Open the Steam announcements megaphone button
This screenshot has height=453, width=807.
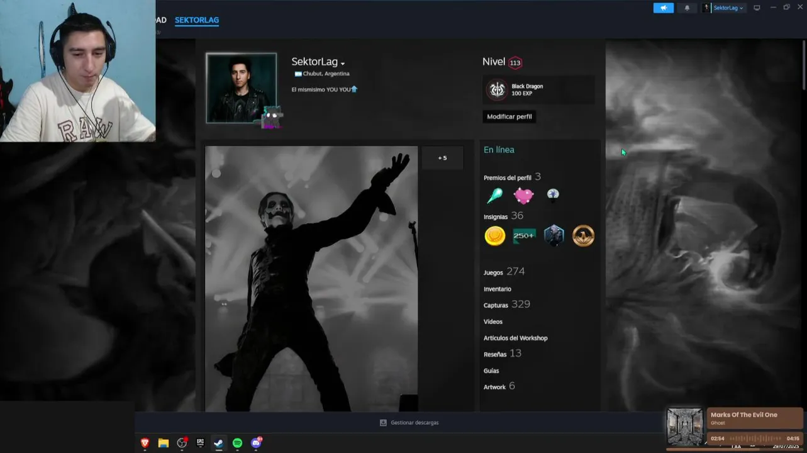pos(663,8)
